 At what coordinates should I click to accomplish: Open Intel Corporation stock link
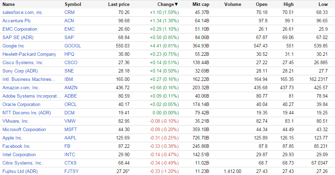pos(19,154)
